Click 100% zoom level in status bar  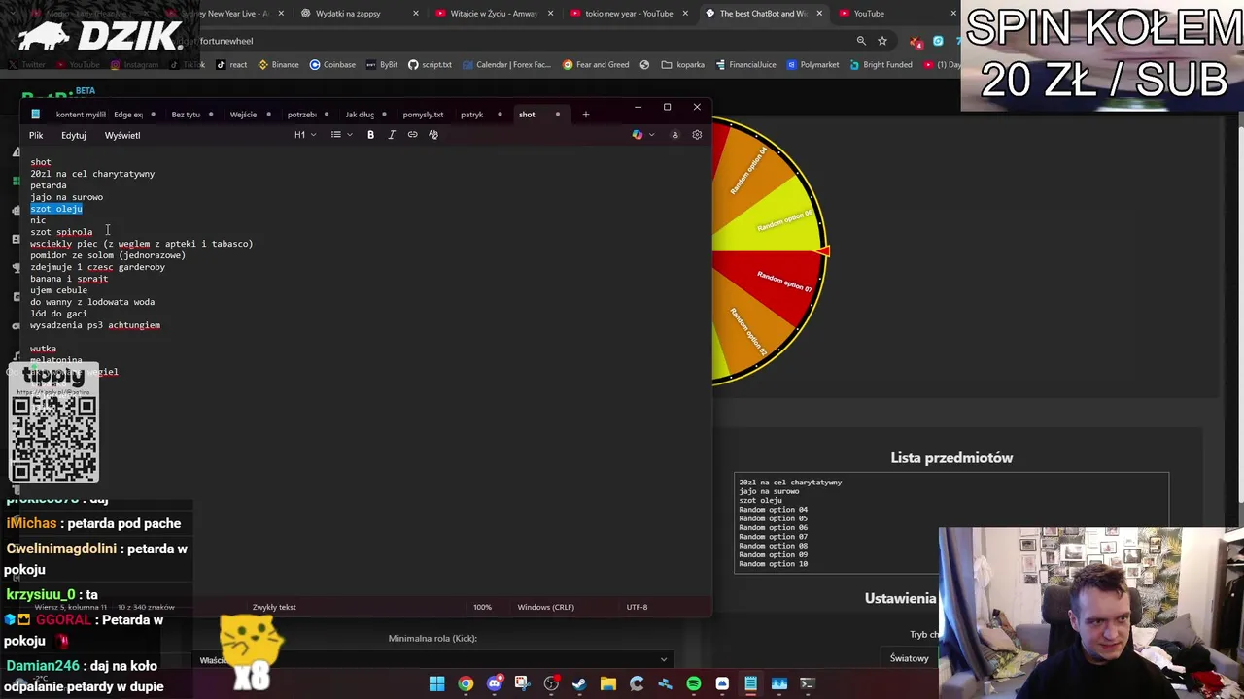point(482,607)
